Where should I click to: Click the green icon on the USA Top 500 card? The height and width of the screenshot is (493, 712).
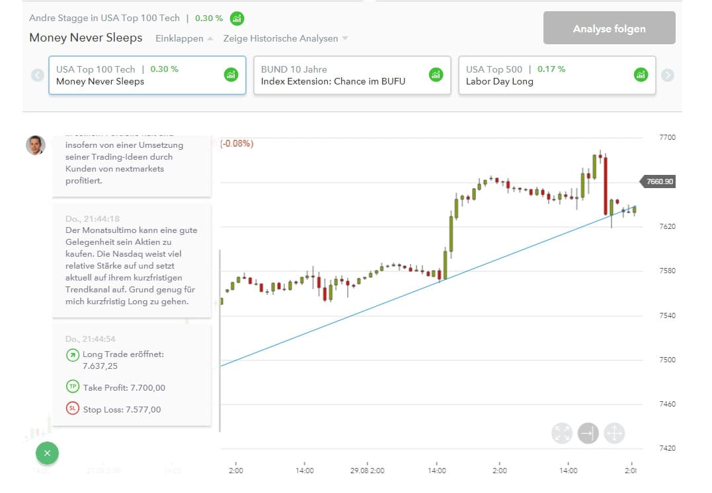pos(641,75)
